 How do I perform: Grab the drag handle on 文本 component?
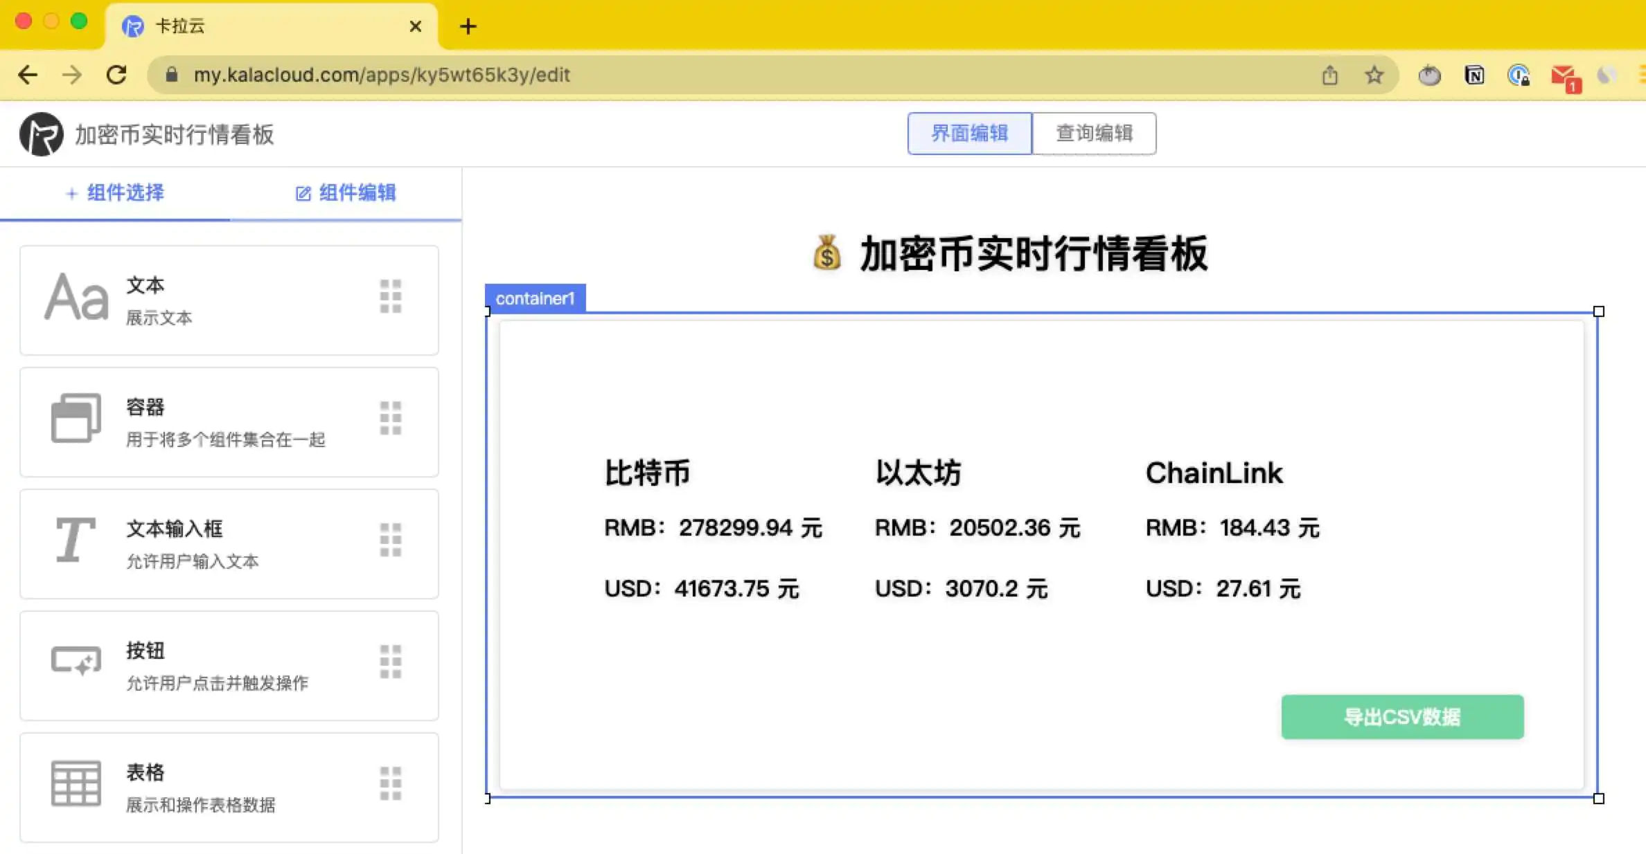click(x=391, y=296)
